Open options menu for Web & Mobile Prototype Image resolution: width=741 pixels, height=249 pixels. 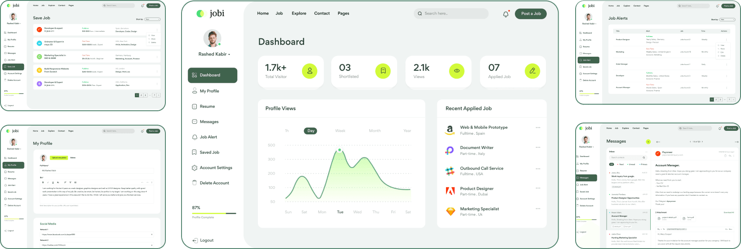click(x=538, y=128)
